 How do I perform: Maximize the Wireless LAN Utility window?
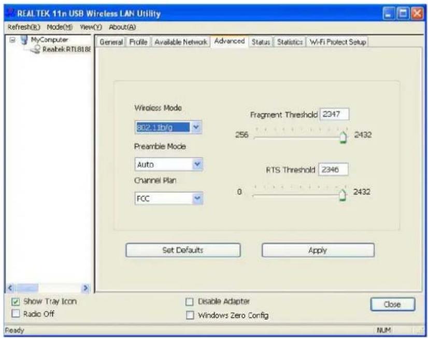point(403,13)
